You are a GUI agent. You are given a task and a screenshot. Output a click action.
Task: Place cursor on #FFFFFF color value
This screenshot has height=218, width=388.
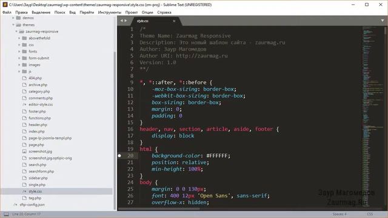pos(217,156)
